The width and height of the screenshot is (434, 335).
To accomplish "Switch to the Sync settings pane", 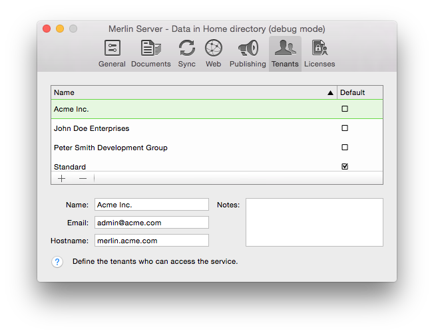I will (x=187, y=53).
